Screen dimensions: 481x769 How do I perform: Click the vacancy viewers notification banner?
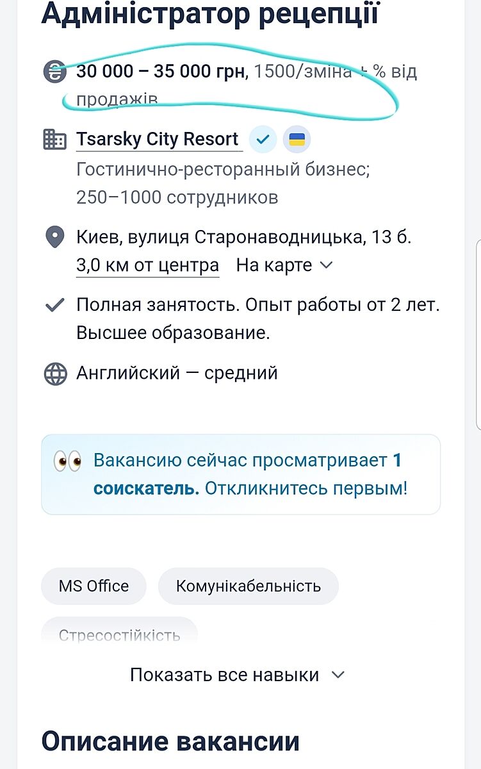tap(241, 474)
